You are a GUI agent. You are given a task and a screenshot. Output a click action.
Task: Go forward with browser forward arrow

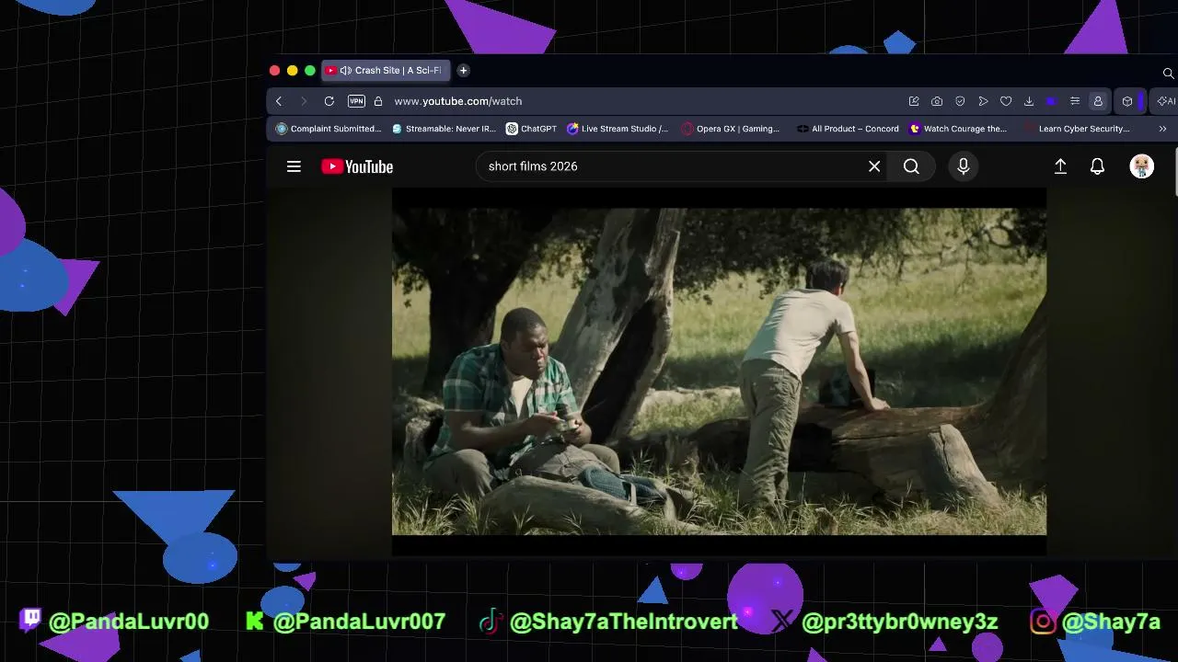pyautogui.click(x=304, y=101)
